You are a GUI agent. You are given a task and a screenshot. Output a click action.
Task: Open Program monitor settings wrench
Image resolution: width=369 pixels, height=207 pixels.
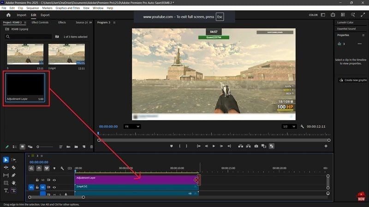click(302, 126)
